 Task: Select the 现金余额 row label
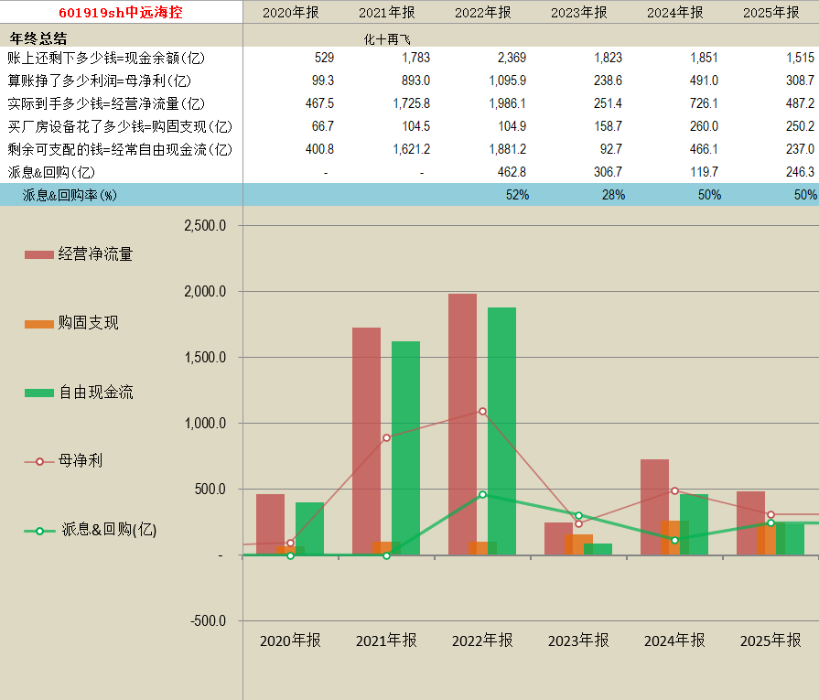pyautogui.click(x=106, y=58)
